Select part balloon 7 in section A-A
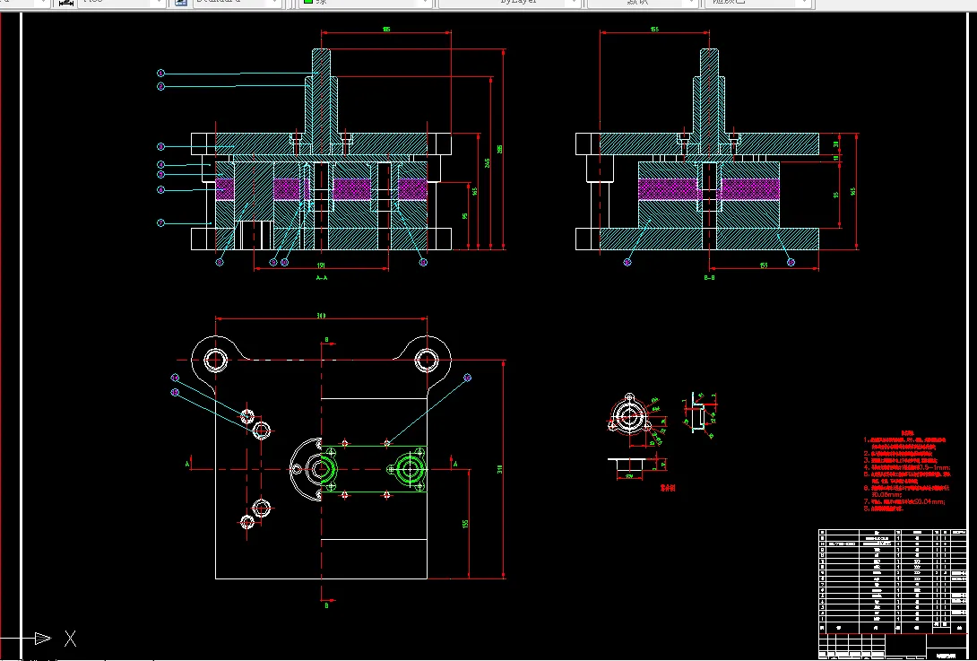The image size is (977, 661). pyautogui.click(x=160, y=222)
